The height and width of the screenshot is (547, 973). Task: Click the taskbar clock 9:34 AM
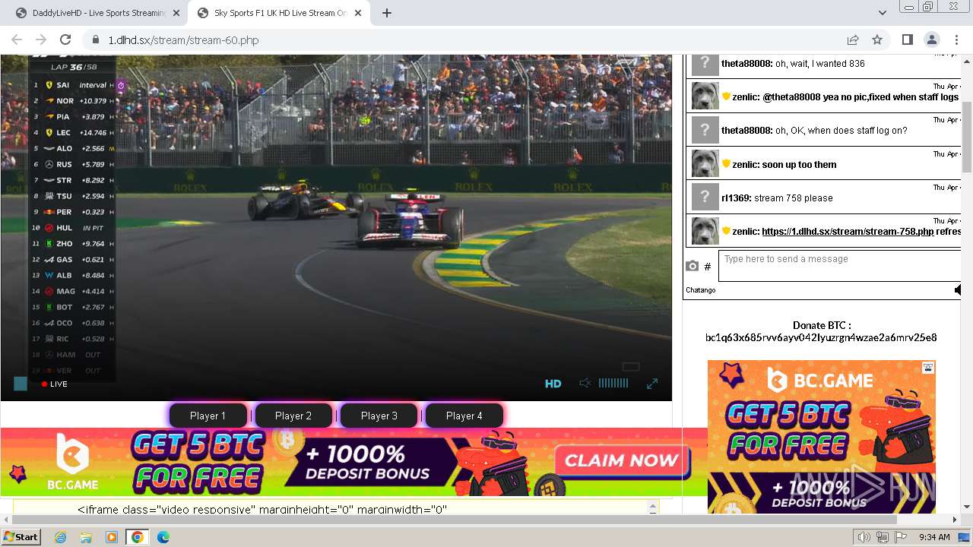934,537
